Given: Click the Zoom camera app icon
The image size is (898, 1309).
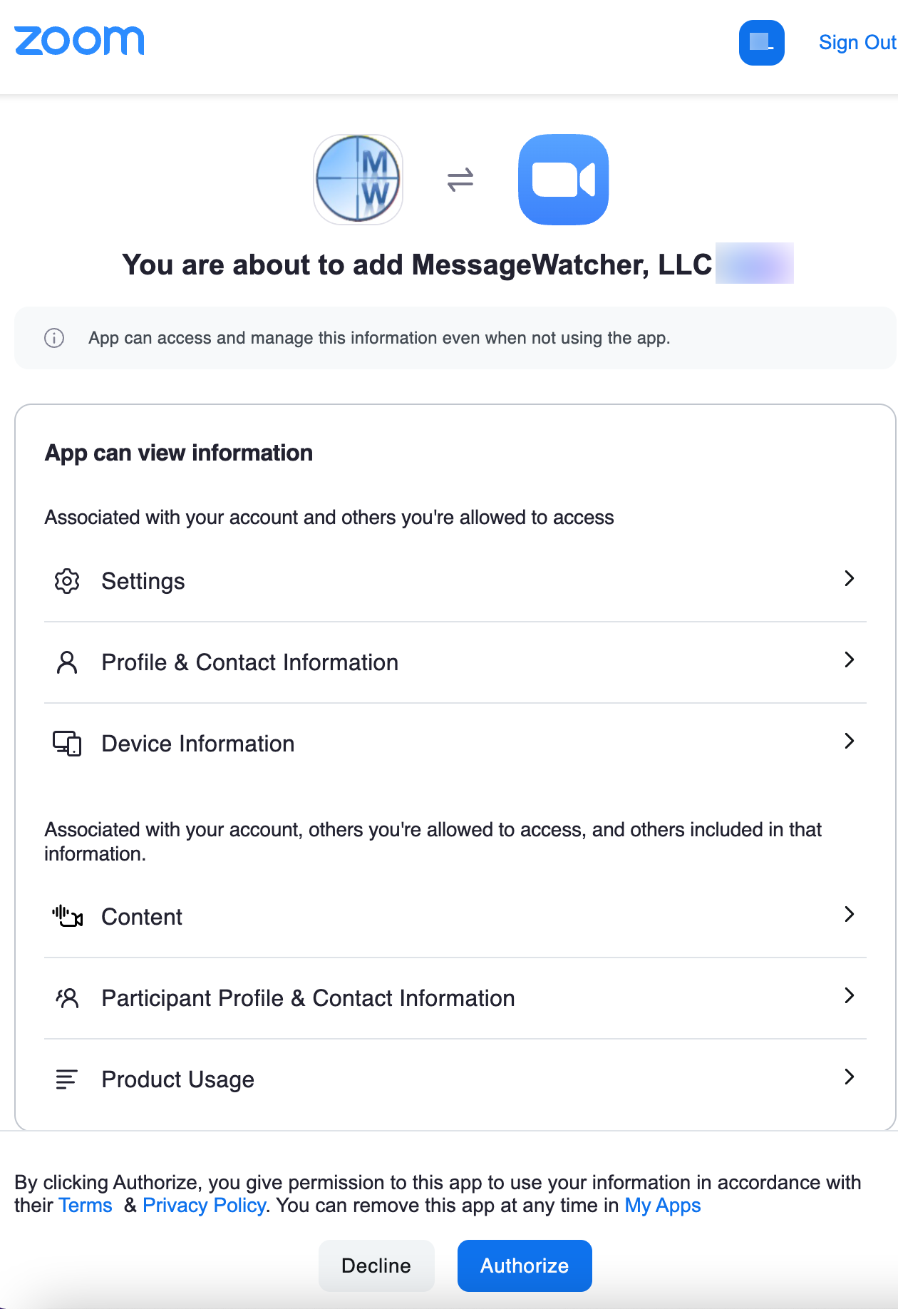Looking at the screenshot, I should (563, 179).
